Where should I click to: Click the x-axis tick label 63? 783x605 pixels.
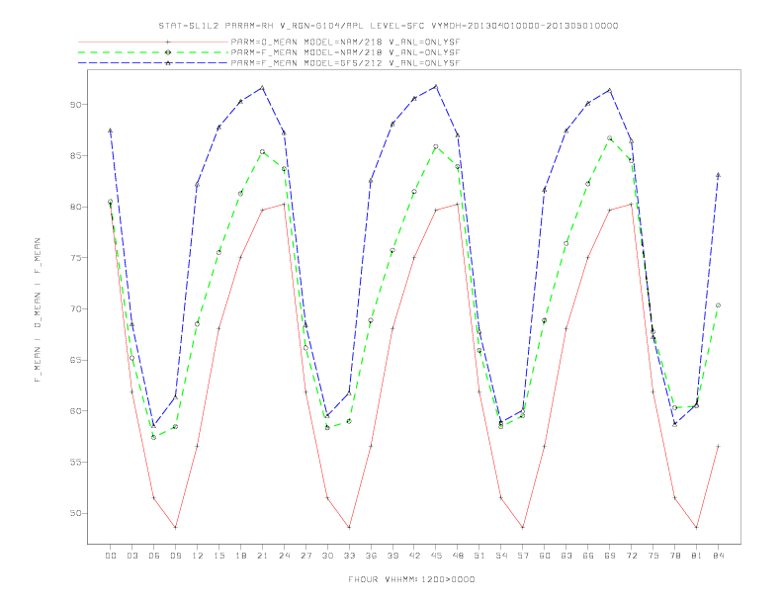point(566,556)
